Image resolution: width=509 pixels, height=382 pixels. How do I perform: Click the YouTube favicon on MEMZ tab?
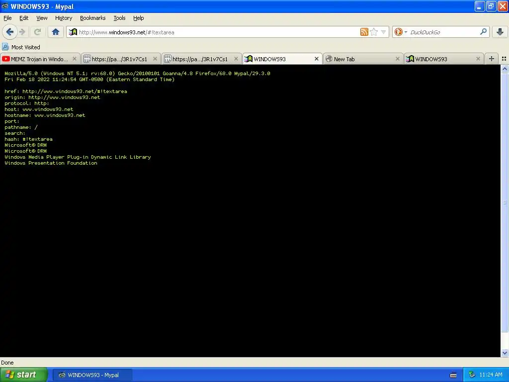[5, 59]
